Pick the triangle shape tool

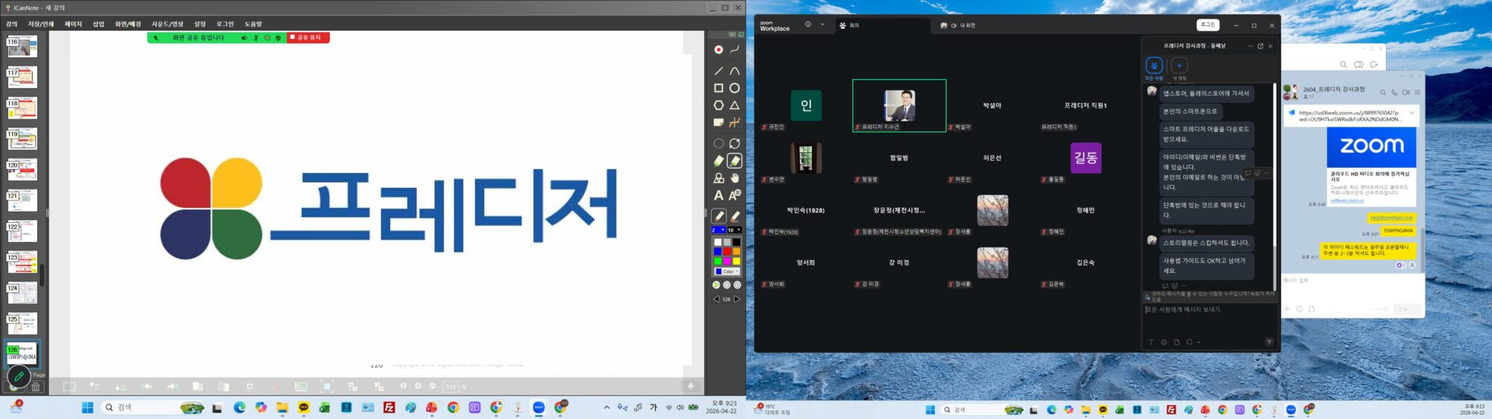(x=735, y=105)
